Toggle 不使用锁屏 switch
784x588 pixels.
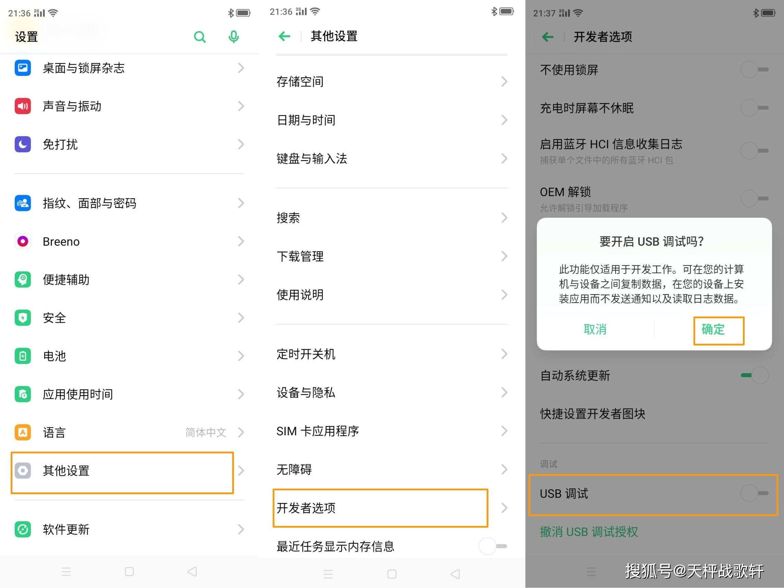coord(755,70)
